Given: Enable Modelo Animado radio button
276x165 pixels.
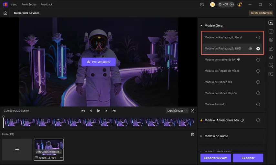Looking at the screenshot, I should tap(258, 104).
